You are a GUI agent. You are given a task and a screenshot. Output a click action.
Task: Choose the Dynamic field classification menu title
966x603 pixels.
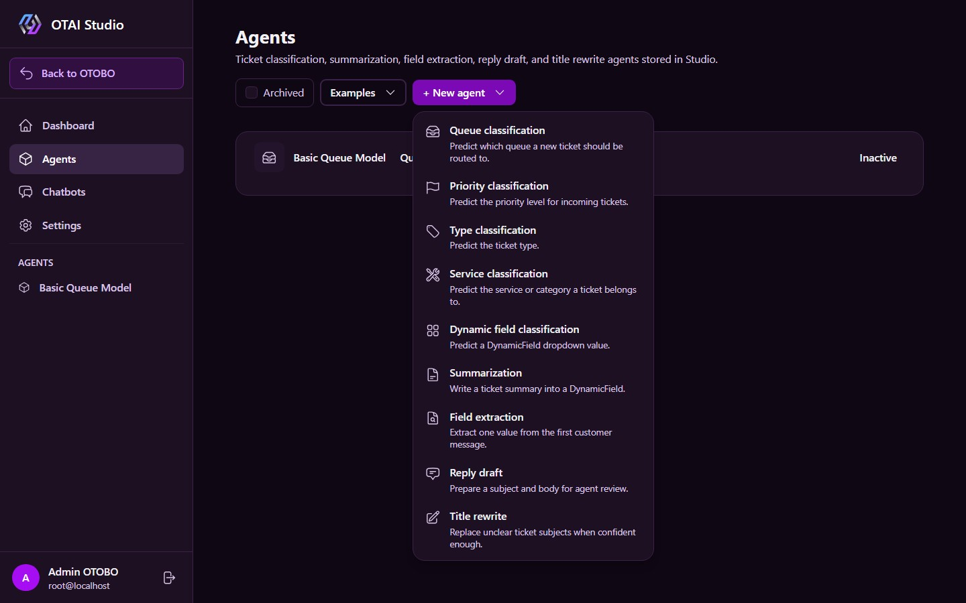pos(515,329)
